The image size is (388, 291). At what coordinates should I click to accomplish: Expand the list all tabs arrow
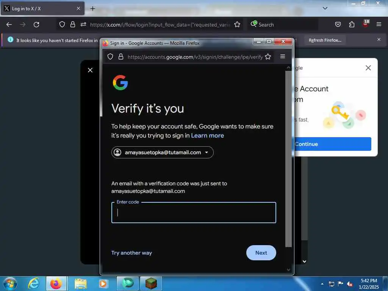click(325, 8)
